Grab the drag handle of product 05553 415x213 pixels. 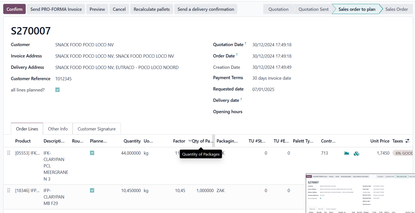tap(9, 153)
